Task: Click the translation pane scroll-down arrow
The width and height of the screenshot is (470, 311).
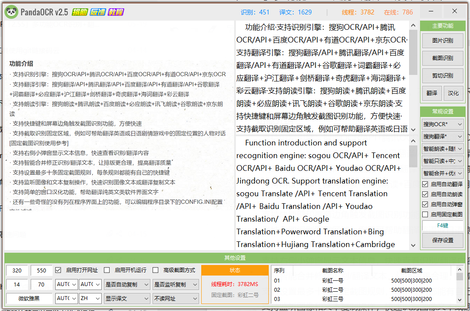Action: pos(413,245)
